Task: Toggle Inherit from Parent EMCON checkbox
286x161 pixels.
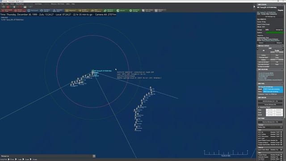Action: coord(259,107)
